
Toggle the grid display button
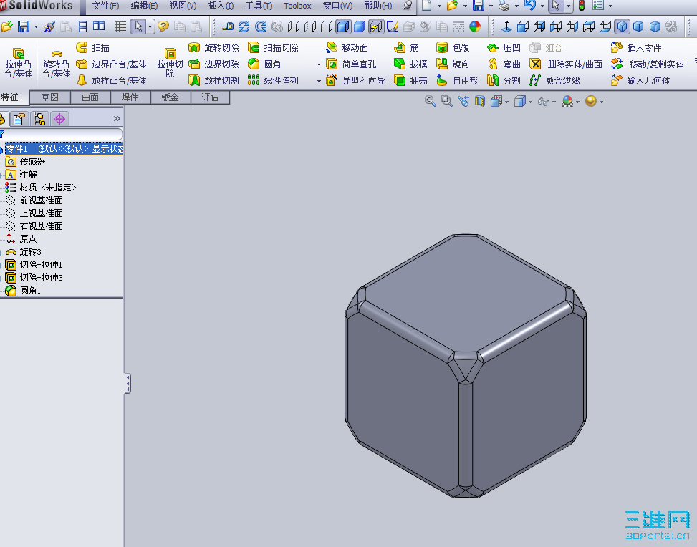point(120,26)
